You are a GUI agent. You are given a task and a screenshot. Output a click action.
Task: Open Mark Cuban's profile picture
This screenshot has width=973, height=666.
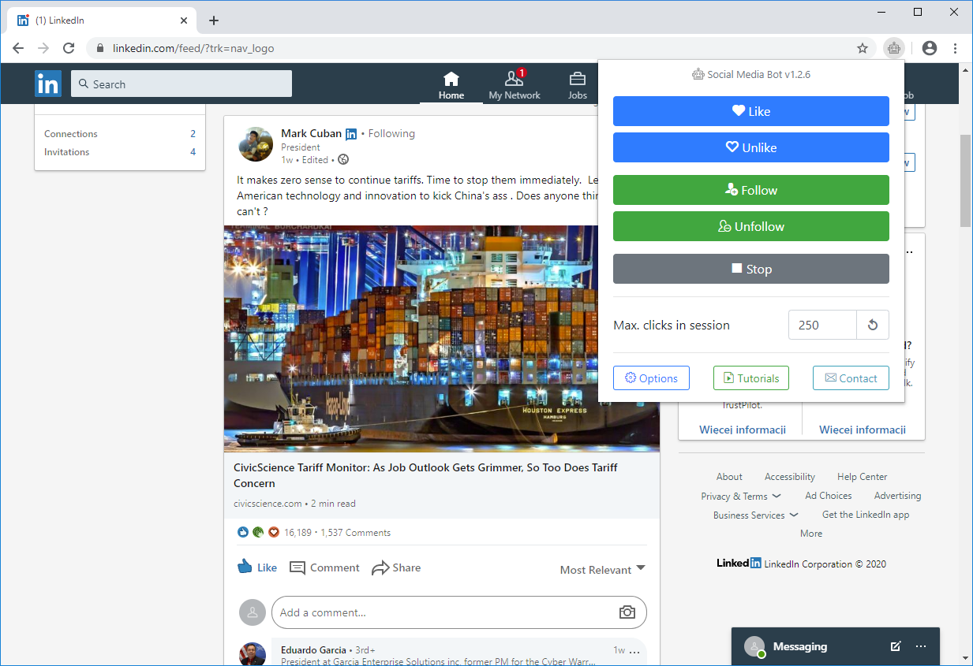point(256,145)
